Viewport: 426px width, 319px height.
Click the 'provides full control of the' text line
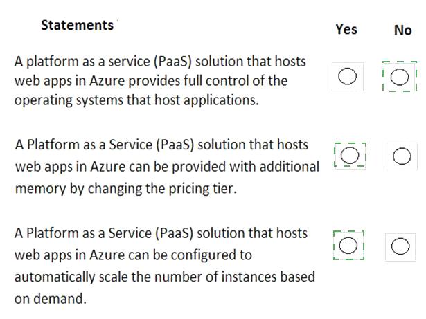pos(151,81)
